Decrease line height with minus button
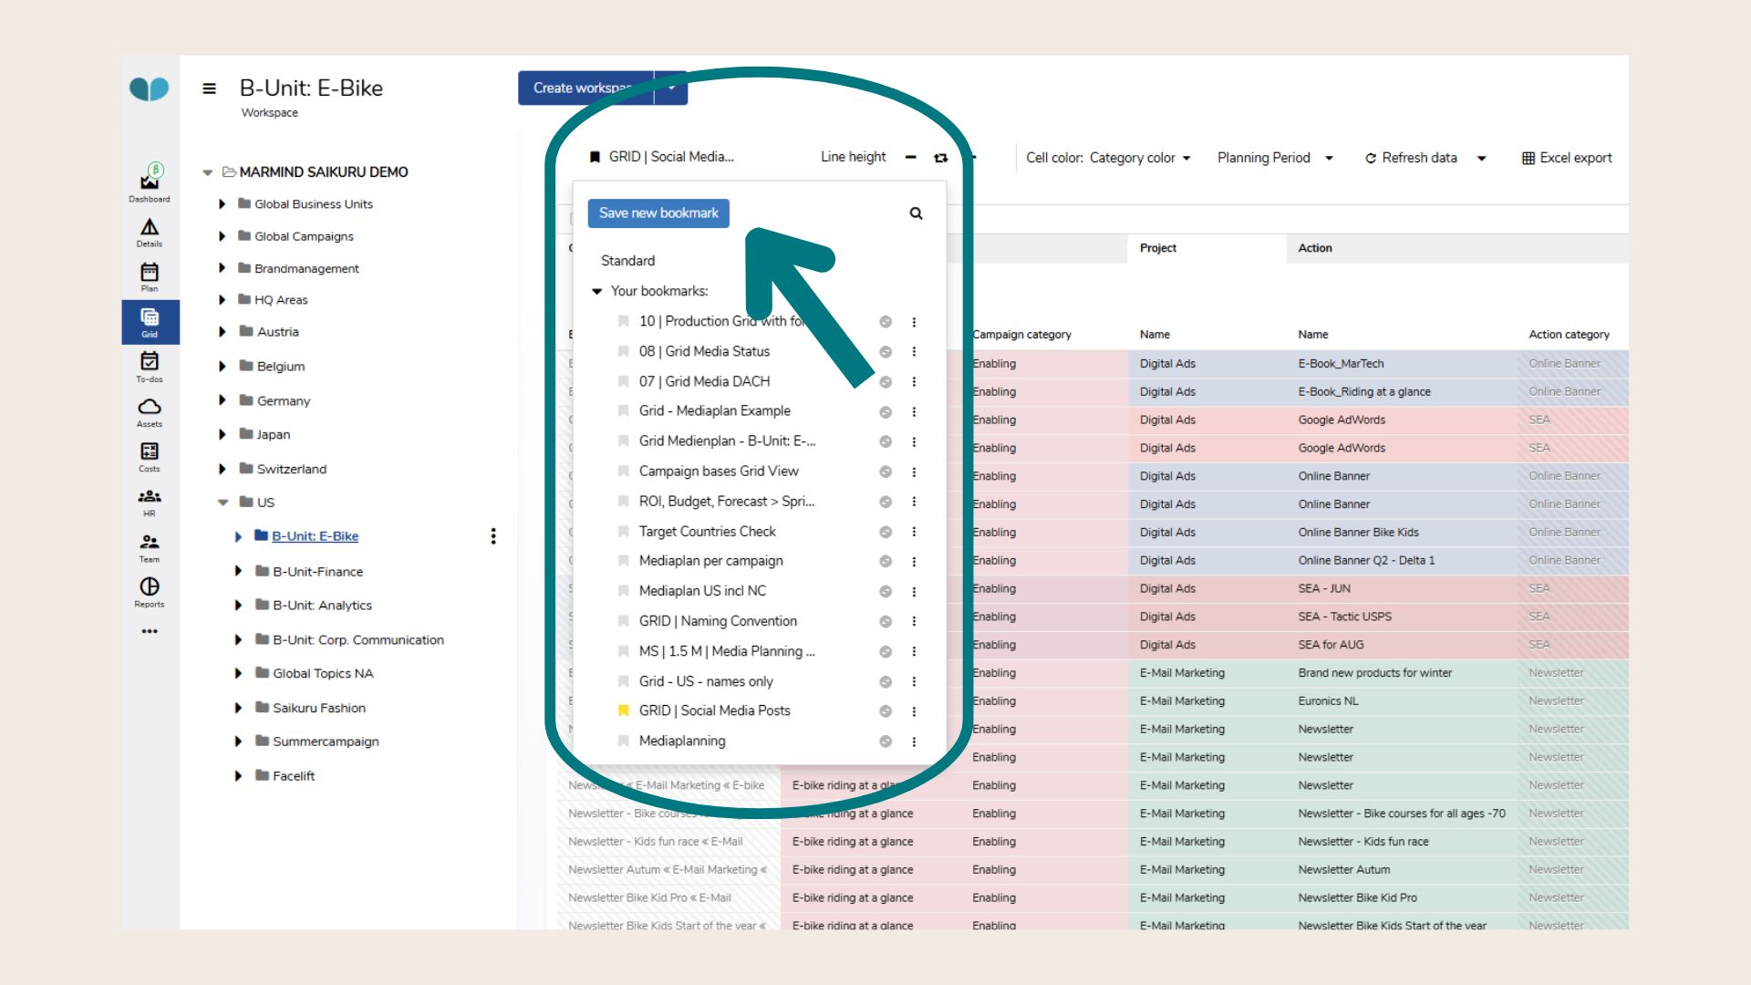Image resolution: width=1751 pixels, height=985 pixels. [x=910, y=158]
